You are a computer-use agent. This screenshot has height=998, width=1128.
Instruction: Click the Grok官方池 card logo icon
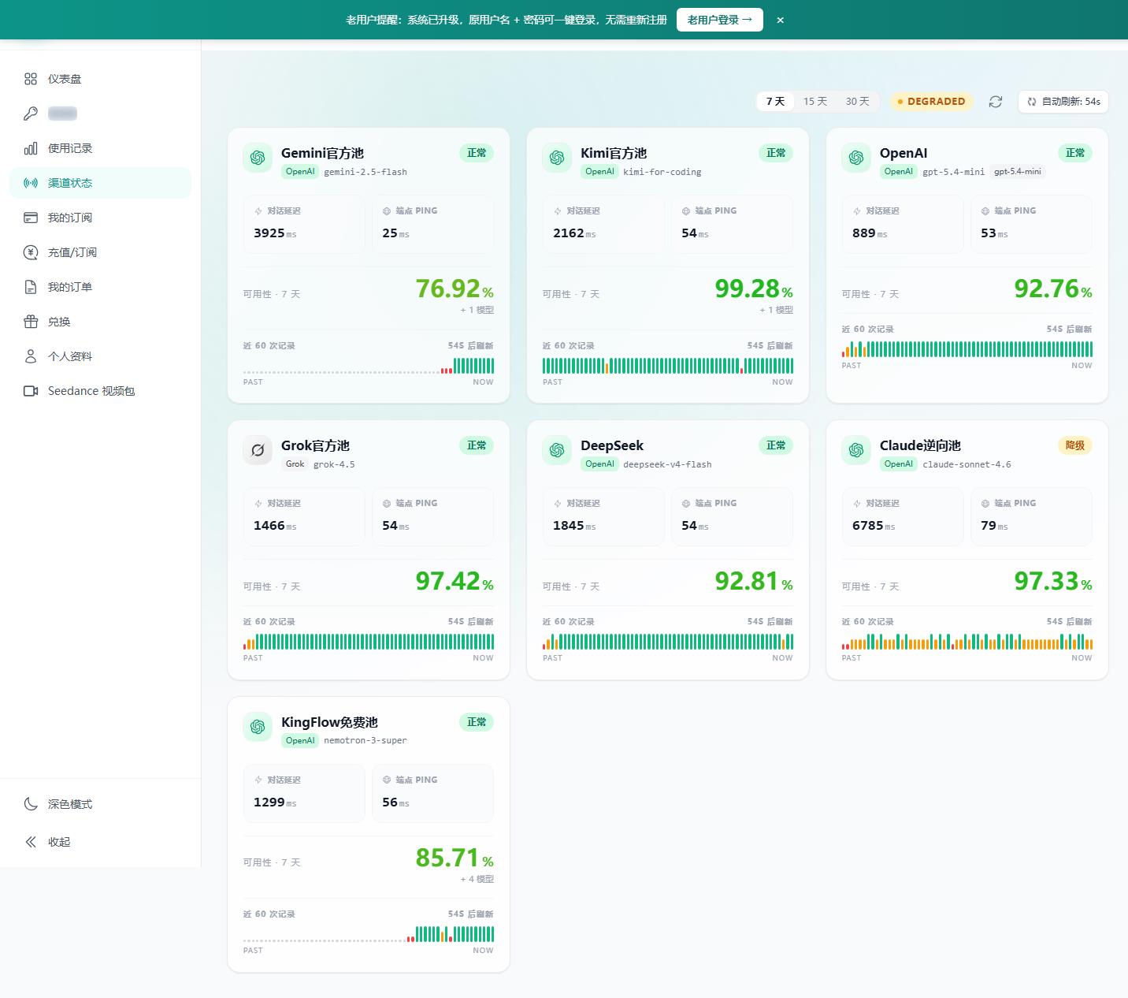tap(258, 450)
